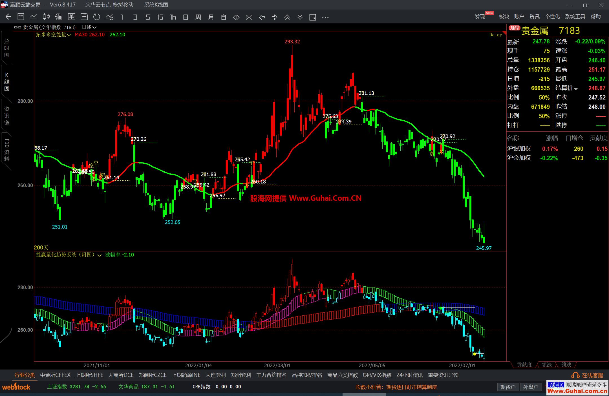Expand the 益赢量化趋势系统 indicator dropdown
609x396 pixels.
point(99,255)
